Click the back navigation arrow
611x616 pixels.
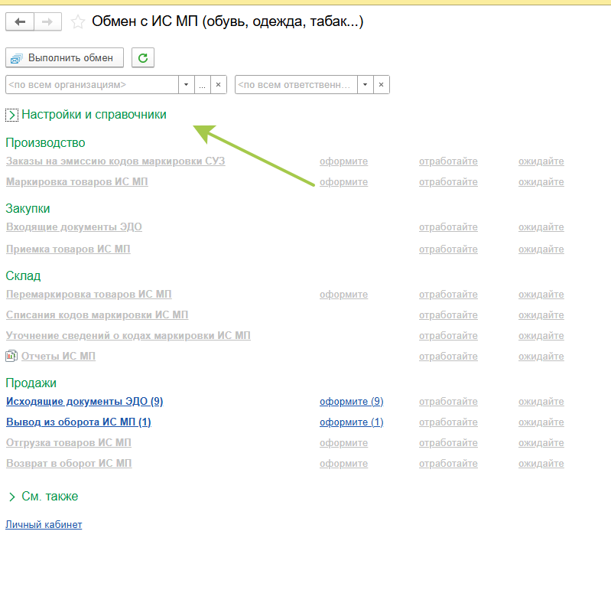tap(20, 22)
